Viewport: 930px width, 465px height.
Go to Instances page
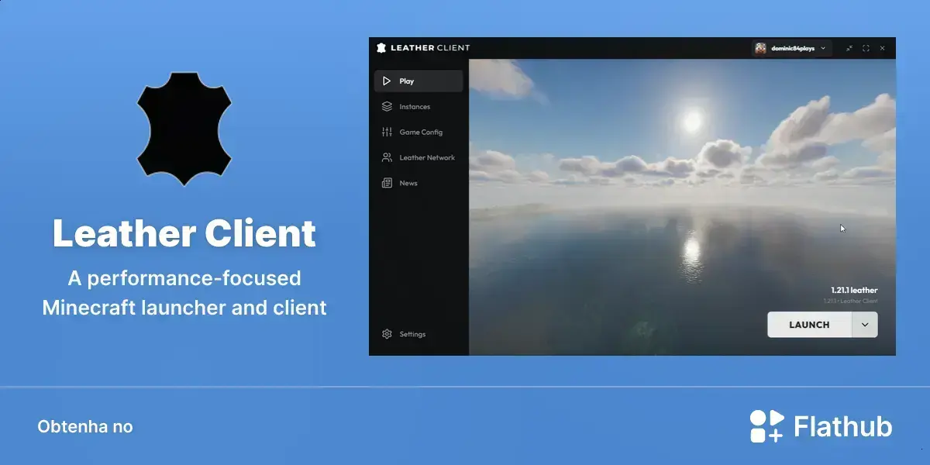point(418,107)
